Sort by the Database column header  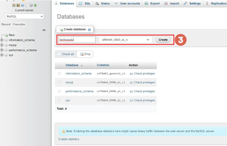coord(72,65)
